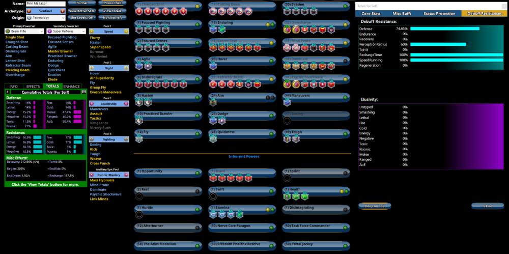Click the right arrow icon on the Flight pool
509x254 pixels.
[126, 67]
